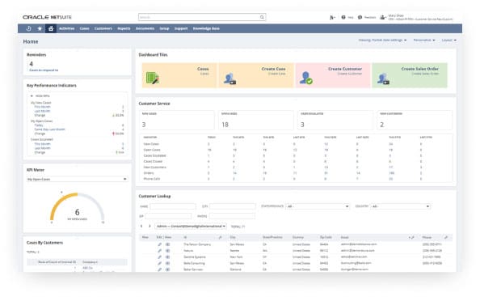Click edit pencil for first customer row
Viewport: 480px width, 297px height.
(x=159, y=244)
